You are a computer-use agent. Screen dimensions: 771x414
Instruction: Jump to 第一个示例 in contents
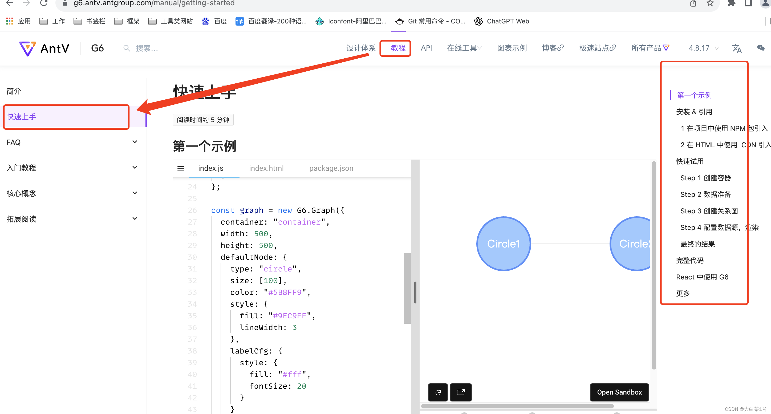coord(694,95)
